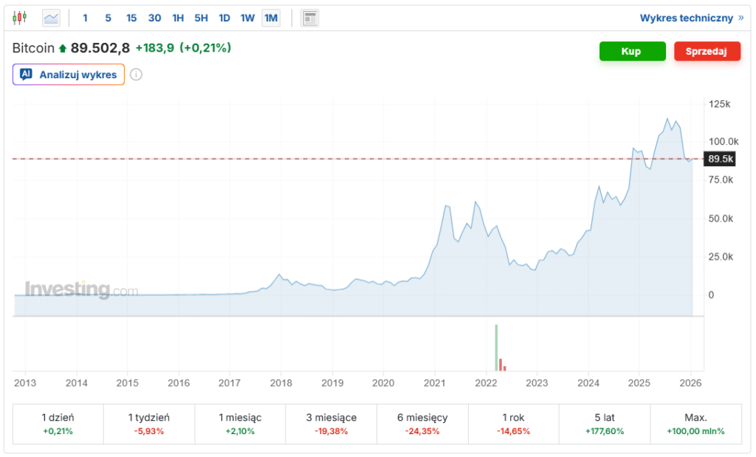Open the Wykres techniczny link

[687, 18]
